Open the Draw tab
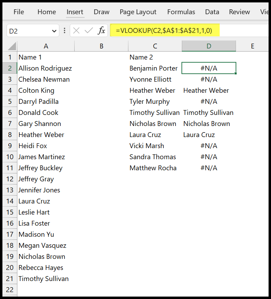Screen dimensions: 271x299 pyautogui.click(x=101, y=12)
